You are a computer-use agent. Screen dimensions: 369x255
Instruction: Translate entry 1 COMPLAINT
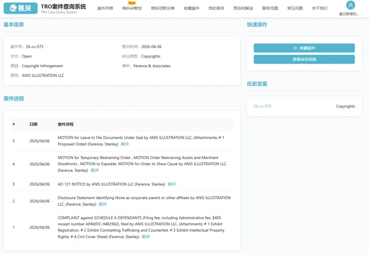[x=146, y=237]
